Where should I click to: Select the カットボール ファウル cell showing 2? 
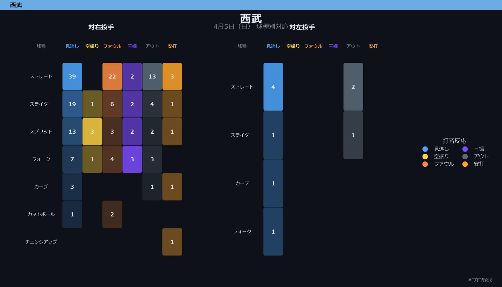tap(112, 214)
